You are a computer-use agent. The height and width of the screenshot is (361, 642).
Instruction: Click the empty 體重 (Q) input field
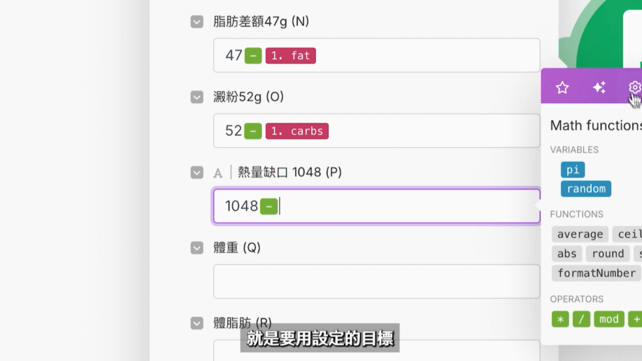(376, 281)
